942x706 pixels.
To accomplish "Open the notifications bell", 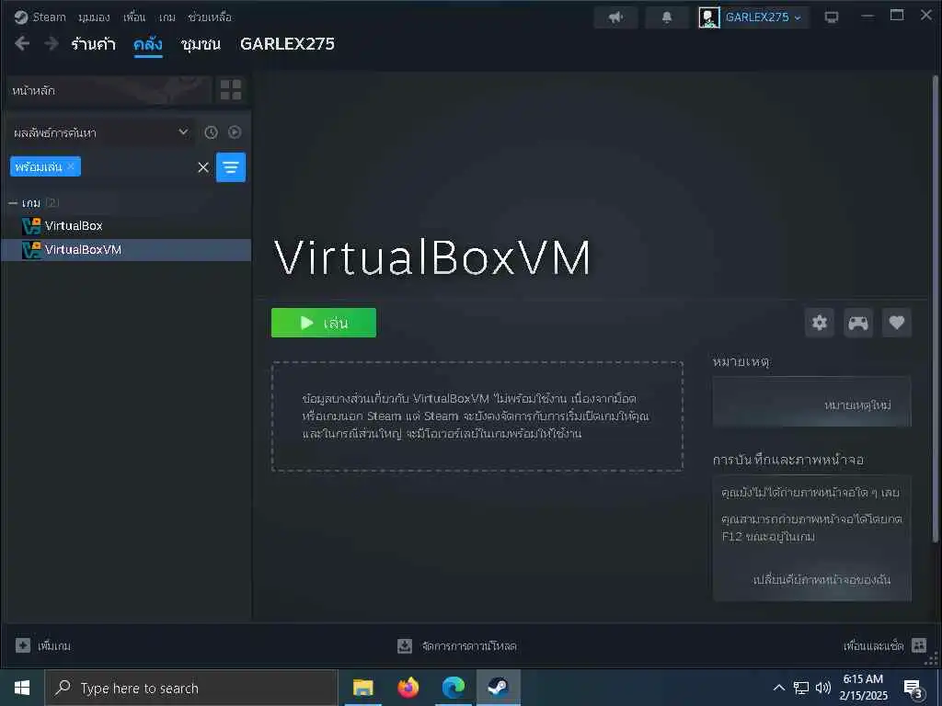I will point(667,17).
